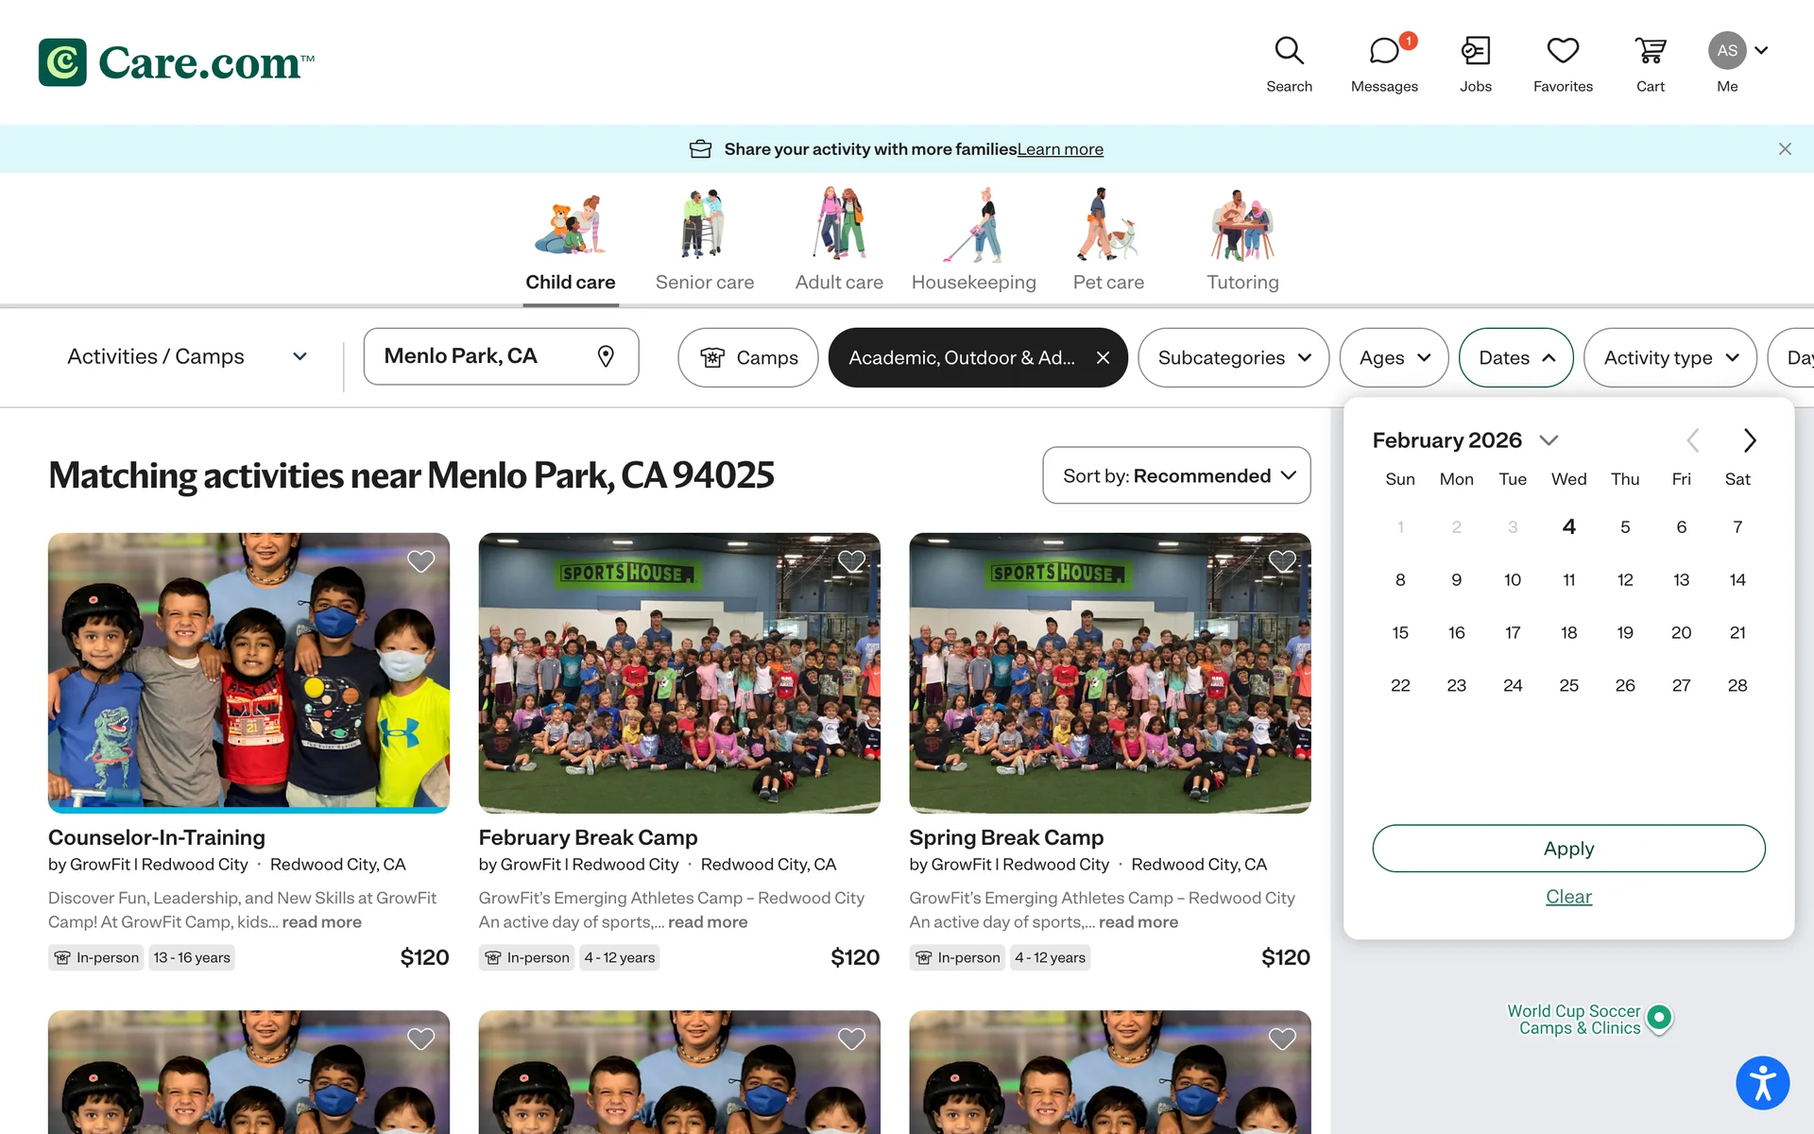This screenshot has height=1134, width=1814.
Task: Remove the Academic, Outdoor filter chip
Action: 1103,357
